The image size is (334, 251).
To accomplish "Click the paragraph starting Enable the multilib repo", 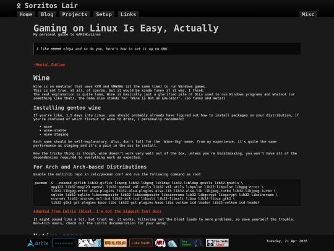I will point(118,174).
